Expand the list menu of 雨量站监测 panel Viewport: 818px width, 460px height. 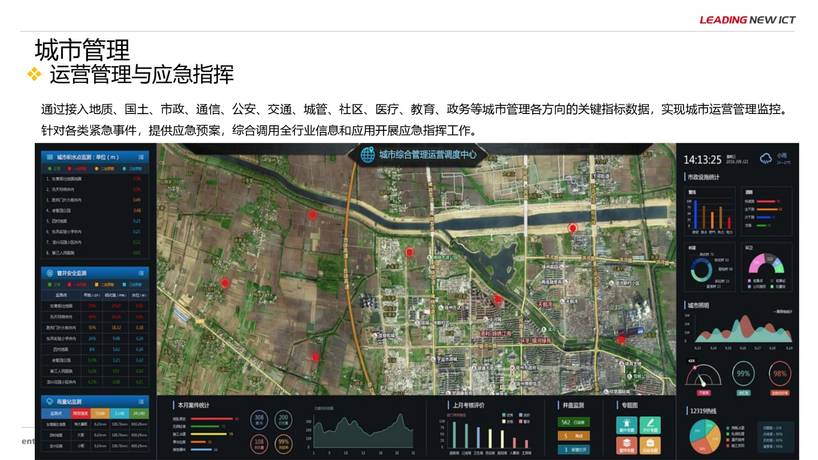point(141,401)
